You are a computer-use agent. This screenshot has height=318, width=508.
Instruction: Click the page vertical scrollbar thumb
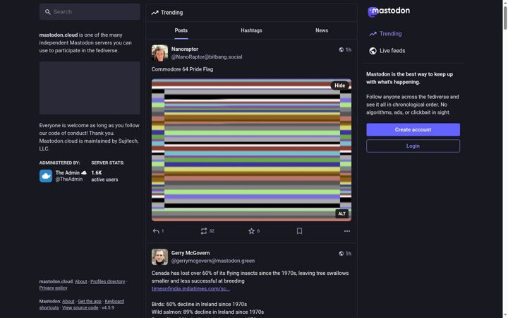click(505, 18)
